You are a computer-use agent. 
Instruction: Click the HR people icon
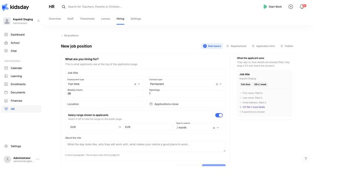(6, 109)
